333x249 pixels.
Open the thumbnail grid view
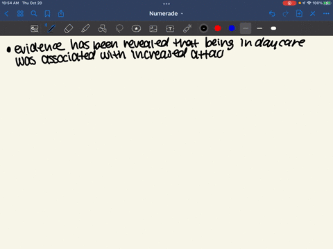point(20,14)
